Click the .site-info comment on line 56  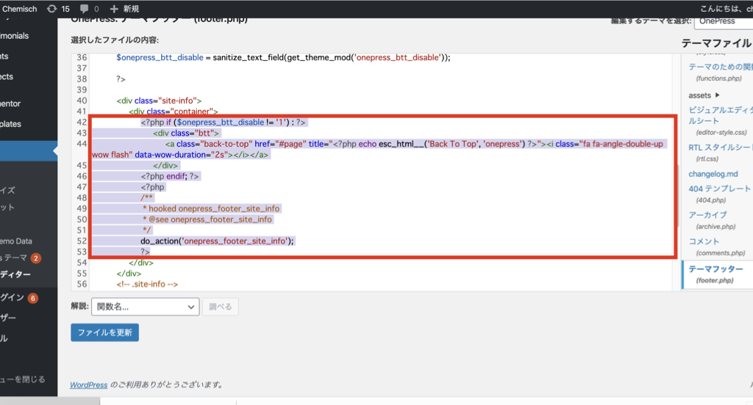(x=147, y=284)
